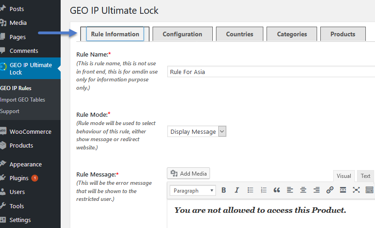
Task: Insert a bulleted list
Action: (x=250, y=190)
